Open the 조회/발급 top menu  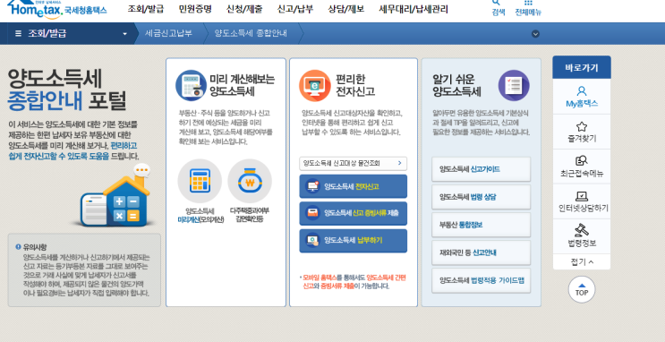(x=146, y=9)
